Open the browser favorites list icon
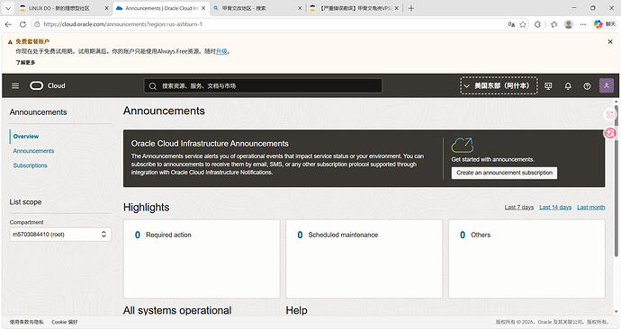This screenshot has width=621, height=329. pyautogui.click(x=553, y=24)
